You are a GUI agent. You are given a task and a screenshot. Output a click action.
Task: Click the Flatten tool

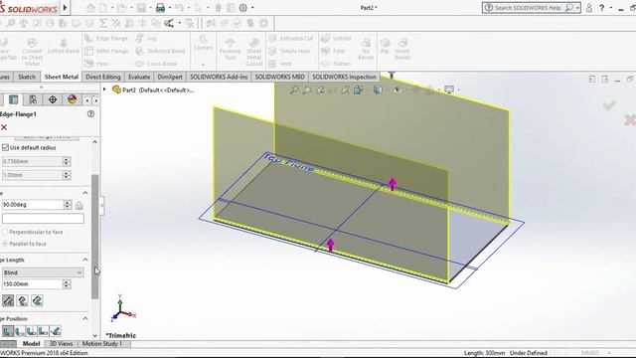coord(336,64)
